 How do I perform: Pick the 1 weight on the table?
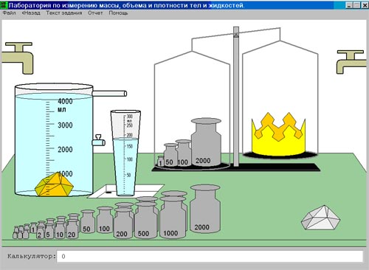click(33, 228)
